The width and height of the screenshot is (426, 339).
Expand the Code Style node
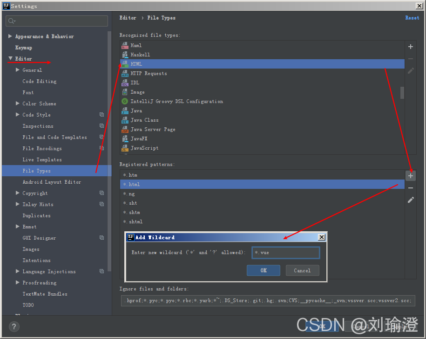pos(18,115)
